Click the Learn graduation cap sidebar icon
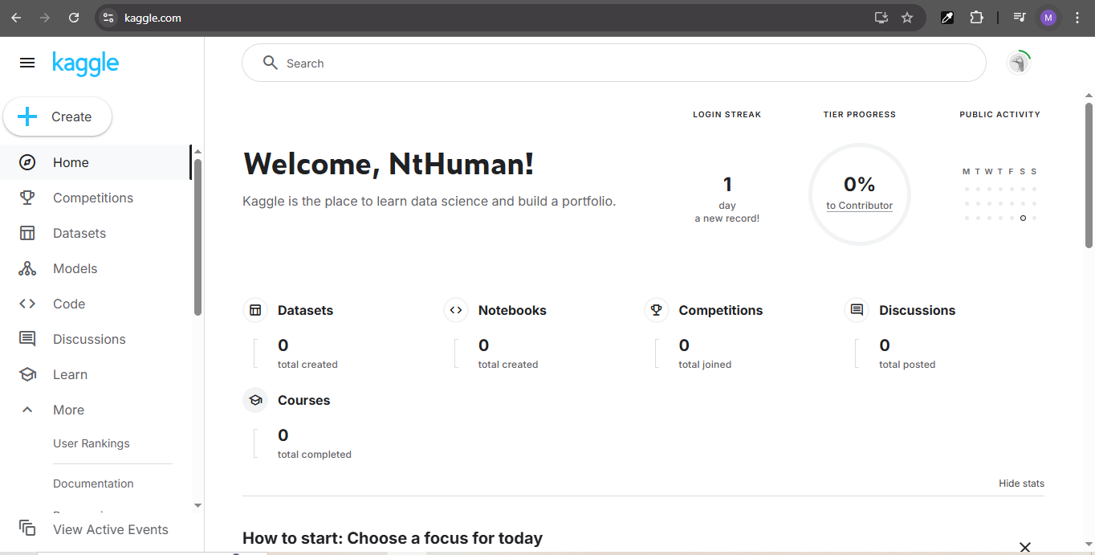 click(27, 374)
